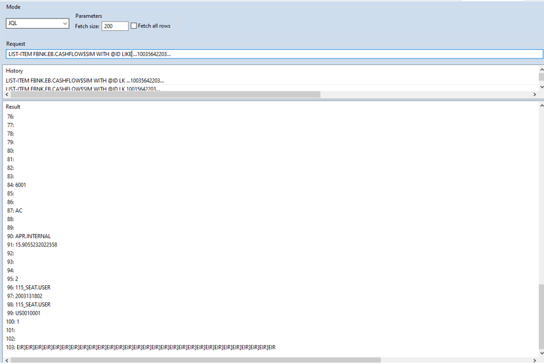Click the History horizontal scrollbar thumb

tap(164, 95)
